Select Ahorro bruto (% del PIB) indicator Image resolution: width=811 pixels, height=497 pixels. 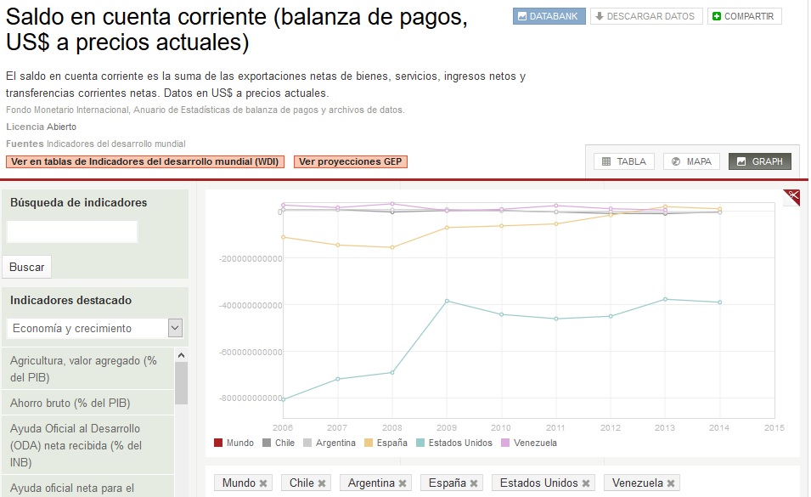70,403
